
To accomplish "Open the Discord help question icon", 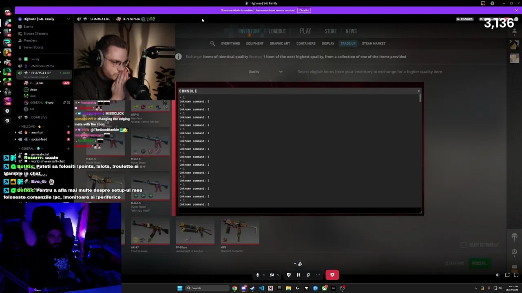I will tap(492, 3).
